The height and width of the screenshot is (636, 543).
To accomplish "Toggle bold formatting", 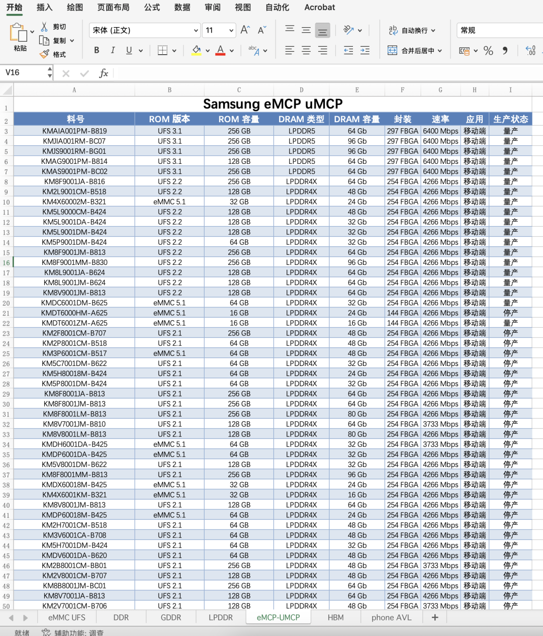I will [97, 50].
